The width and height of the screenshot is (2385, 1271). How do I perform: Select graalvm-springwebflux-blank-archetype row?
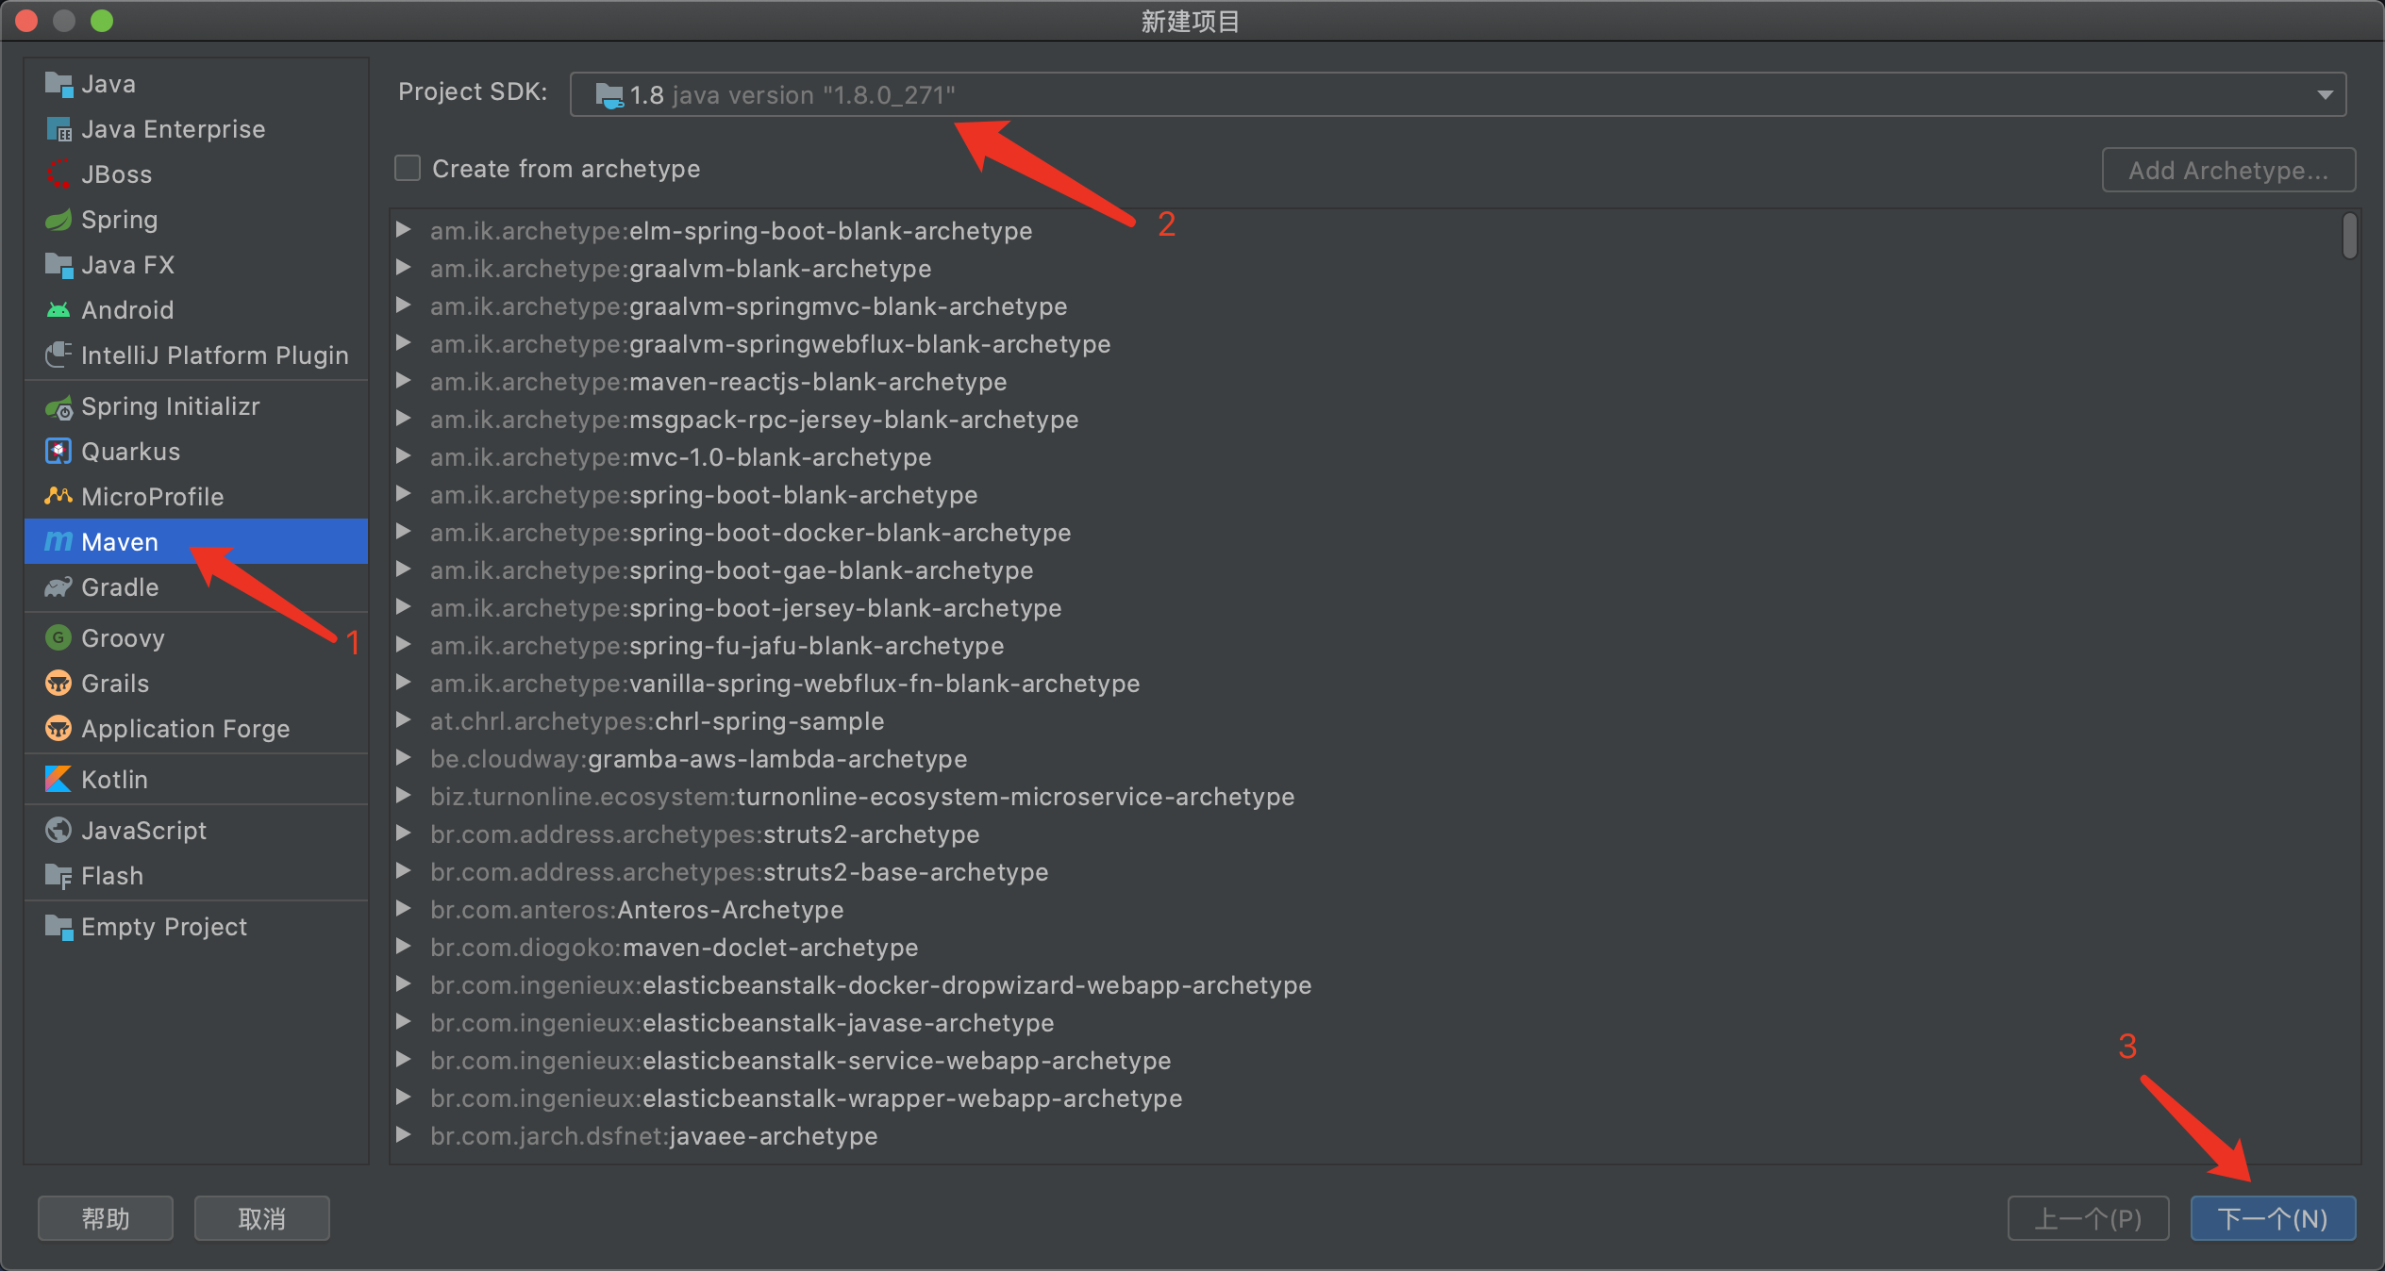pyautogui.click(x=1375, y=344)
